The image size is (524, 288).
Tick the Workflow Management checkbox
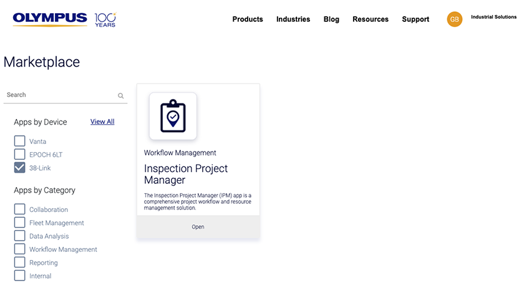click(20, 249)
